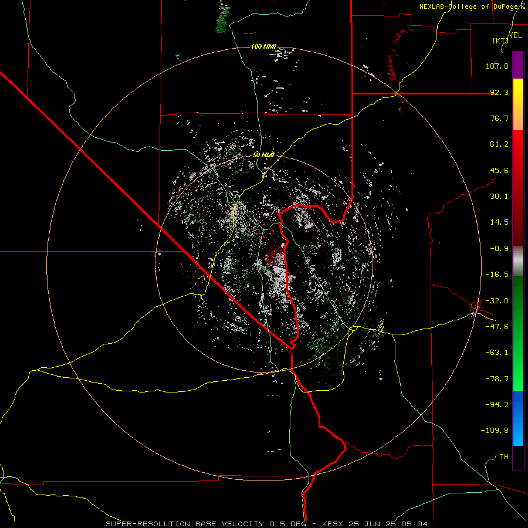Click the 14.5 legend value
The image size is (528, 528).
(499, 222)
